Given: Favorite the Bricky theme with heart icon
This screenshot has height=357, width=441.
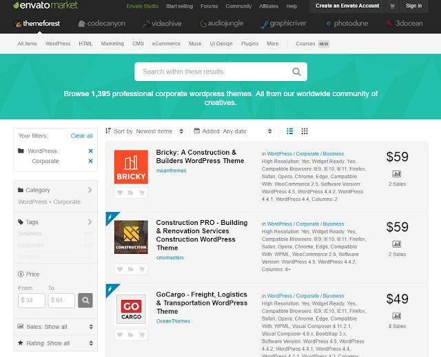Looking at the screenshot, I should [120, 193].
